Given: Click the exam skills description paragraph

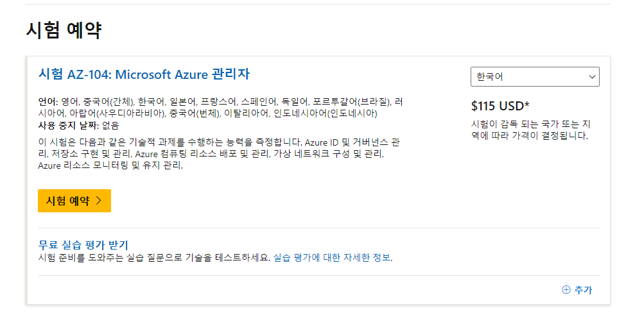Looking at the screenshot, I should coord(219,154).
